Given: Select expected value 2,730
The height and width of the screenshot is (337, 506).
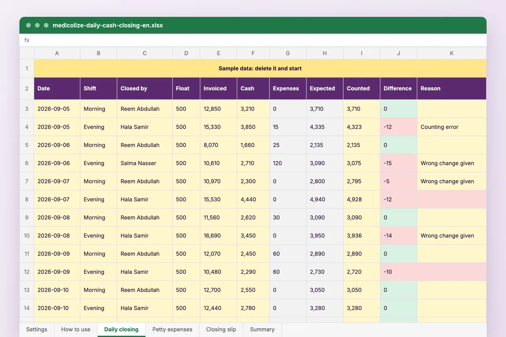Looking at the screenshot, I should pos(325,272).
